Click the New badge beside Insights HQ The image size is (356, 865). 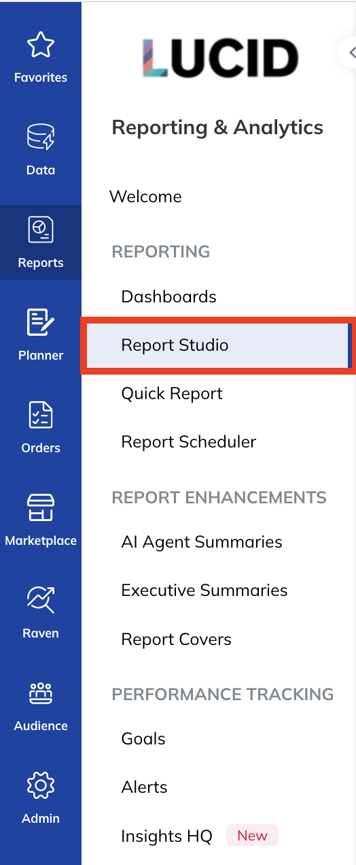coord(252,836)
